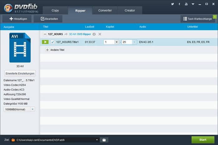The image size is (218, 145).
Task: Click the Bearbeiten edit button
Action: [48, 19]
